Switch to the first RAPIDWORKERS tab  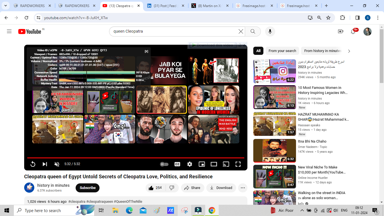tap(33, 6)
